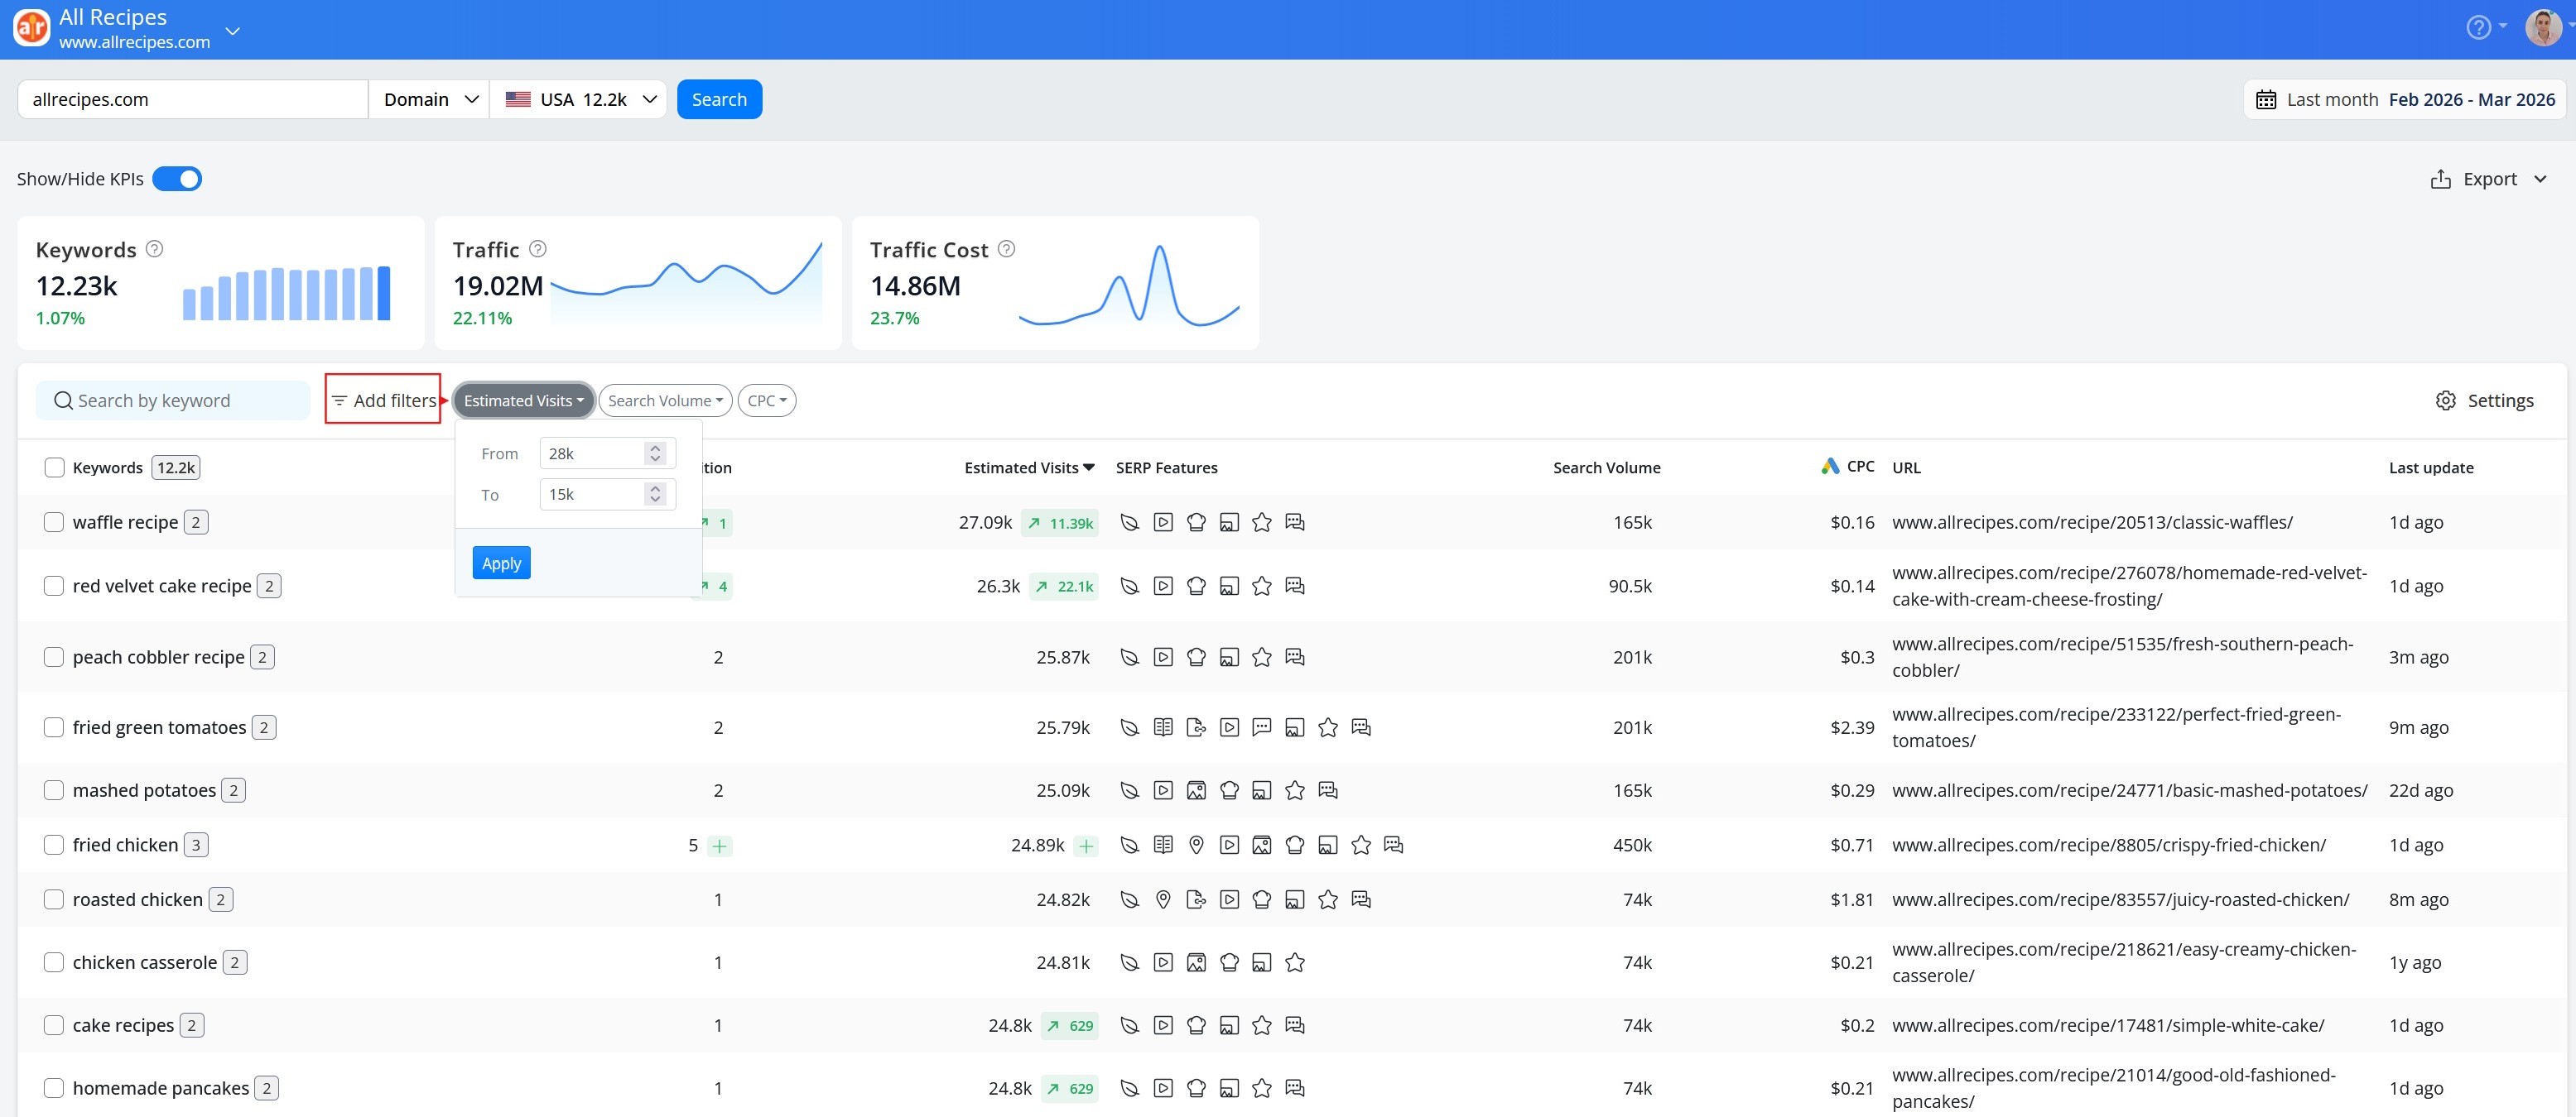Click the Search by keyword field
This screenshot has height=1117, width=2576.
click(x=173, y=400)
